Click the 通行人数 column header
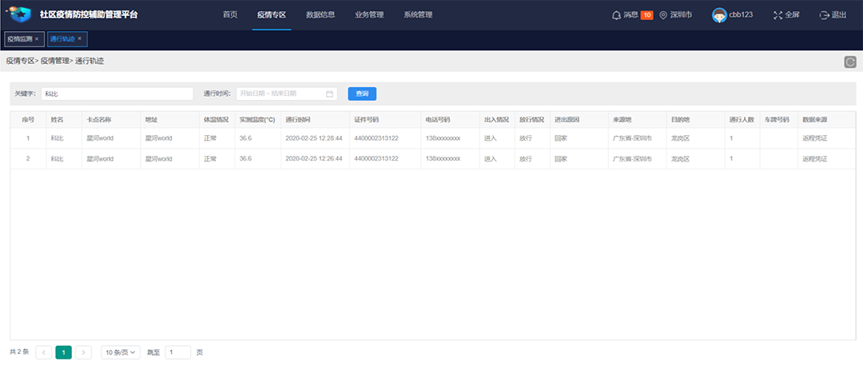The width and height of the screenshot is (863, 366). coord(742,119)
